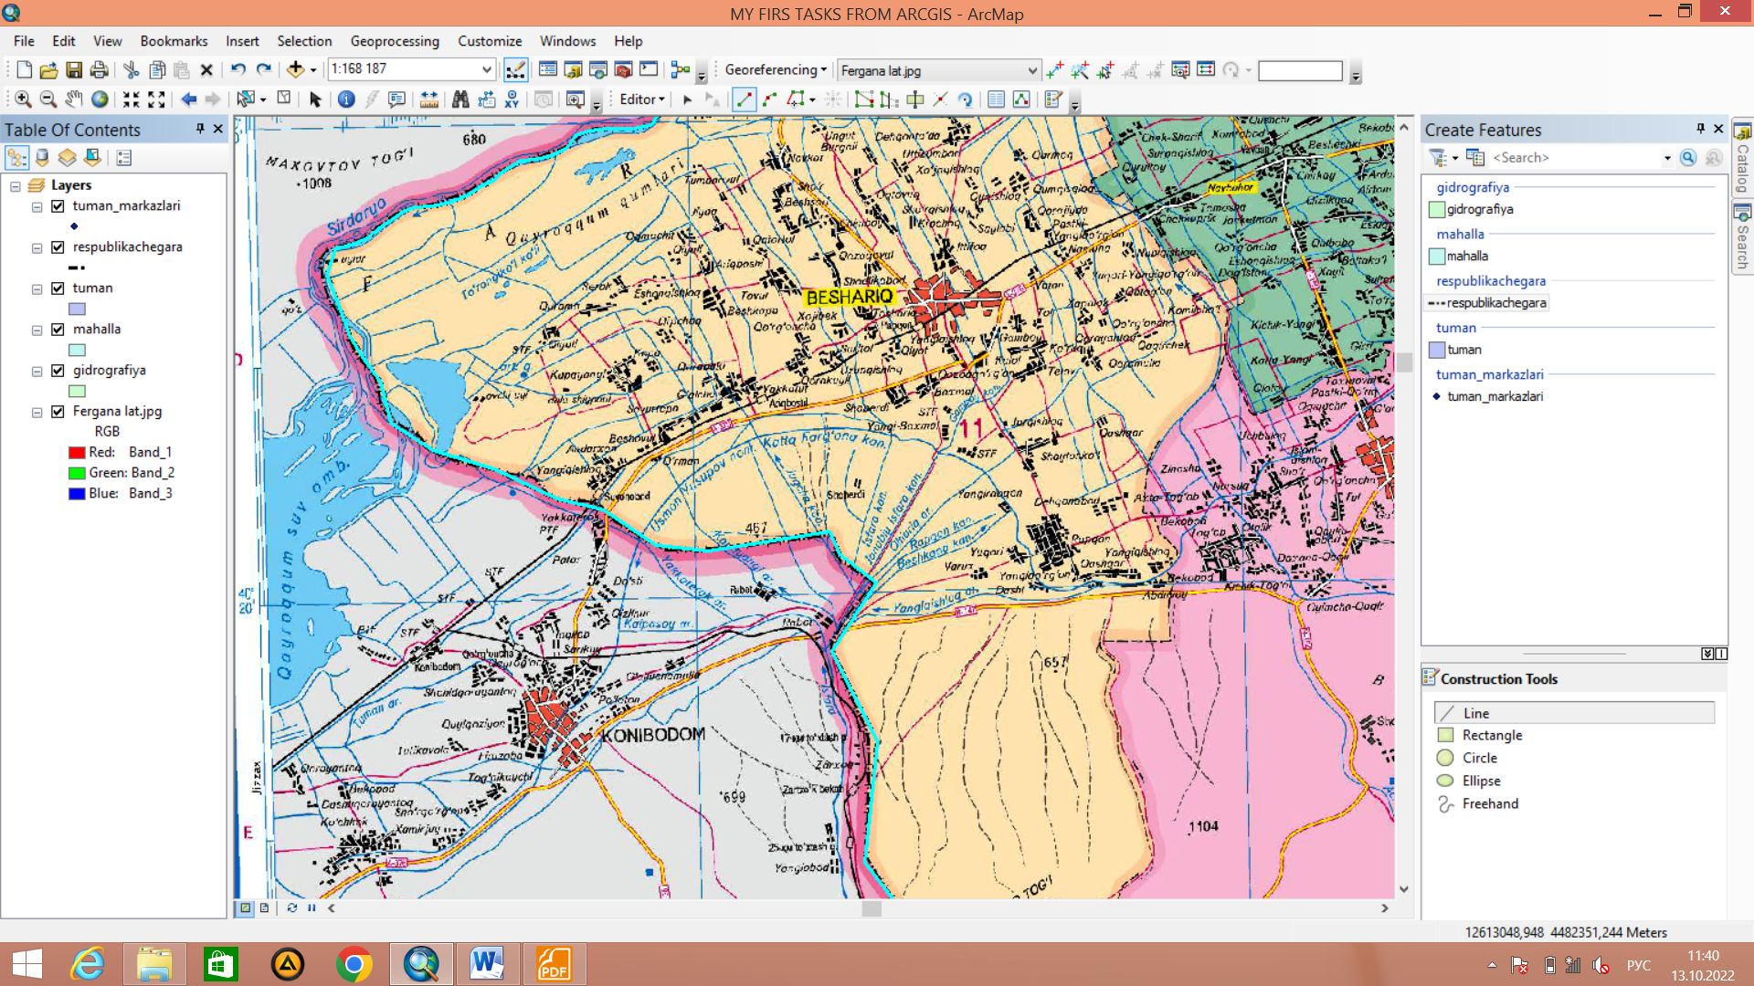The width and height of the screenshot is (1754, 986).
Task: Collapse respublikachegara legend in TOC
Action: pyautogui.click(x=37, y=248)
